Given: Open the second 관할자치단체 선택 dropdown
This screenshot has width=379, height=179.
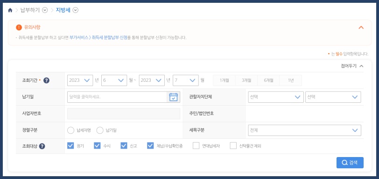Looking at the screenshot, I should (333, 97).
